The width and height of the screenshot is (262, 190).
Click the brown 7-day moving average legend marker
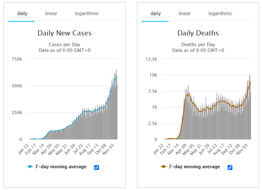pyautogui.click(x=163, y=167)
